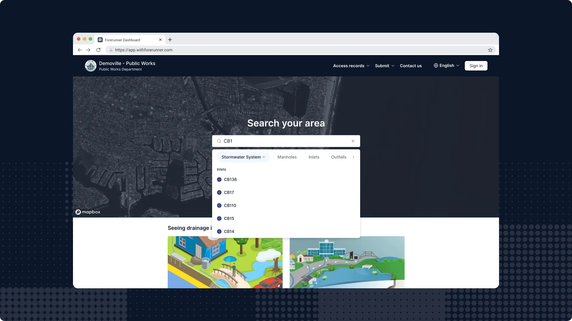Reload the page with refresh icon
This screenshot has height=321, width=572.
tap(98, 50)
